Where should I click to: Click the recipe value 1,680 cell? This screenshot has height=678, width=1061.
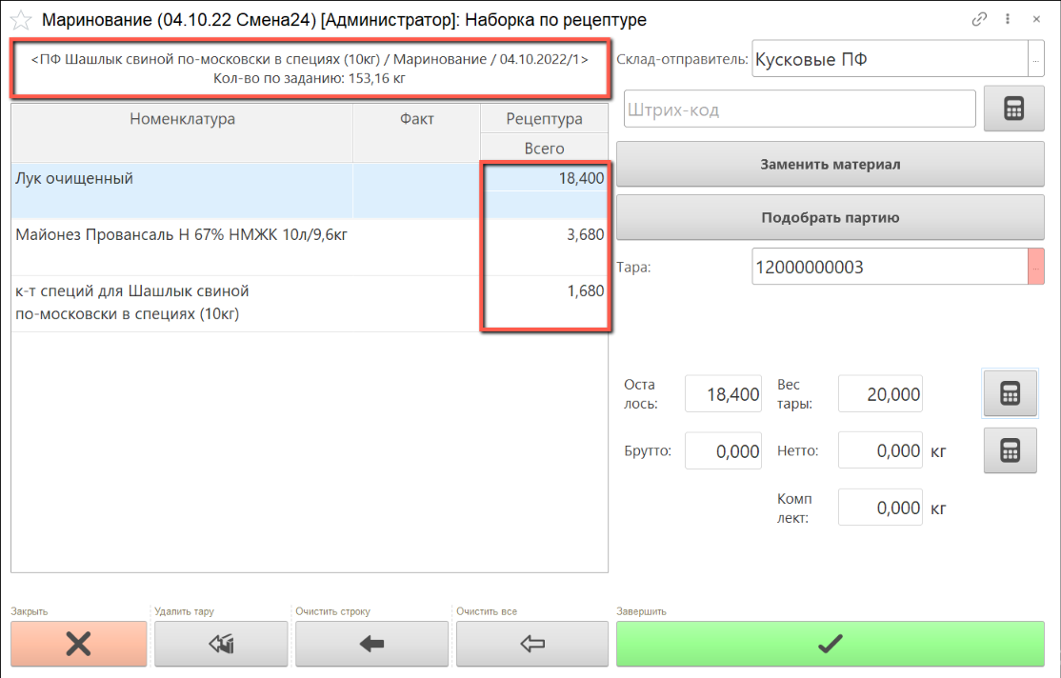point(544,291)
